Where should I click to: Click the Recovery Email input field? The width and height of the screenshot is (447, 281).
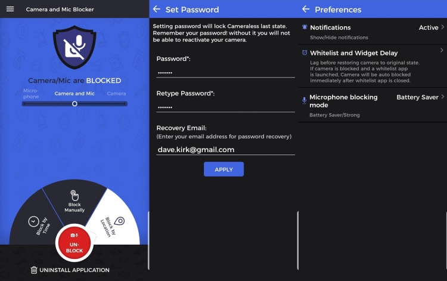pyautogui.click(x=225, y=150)
